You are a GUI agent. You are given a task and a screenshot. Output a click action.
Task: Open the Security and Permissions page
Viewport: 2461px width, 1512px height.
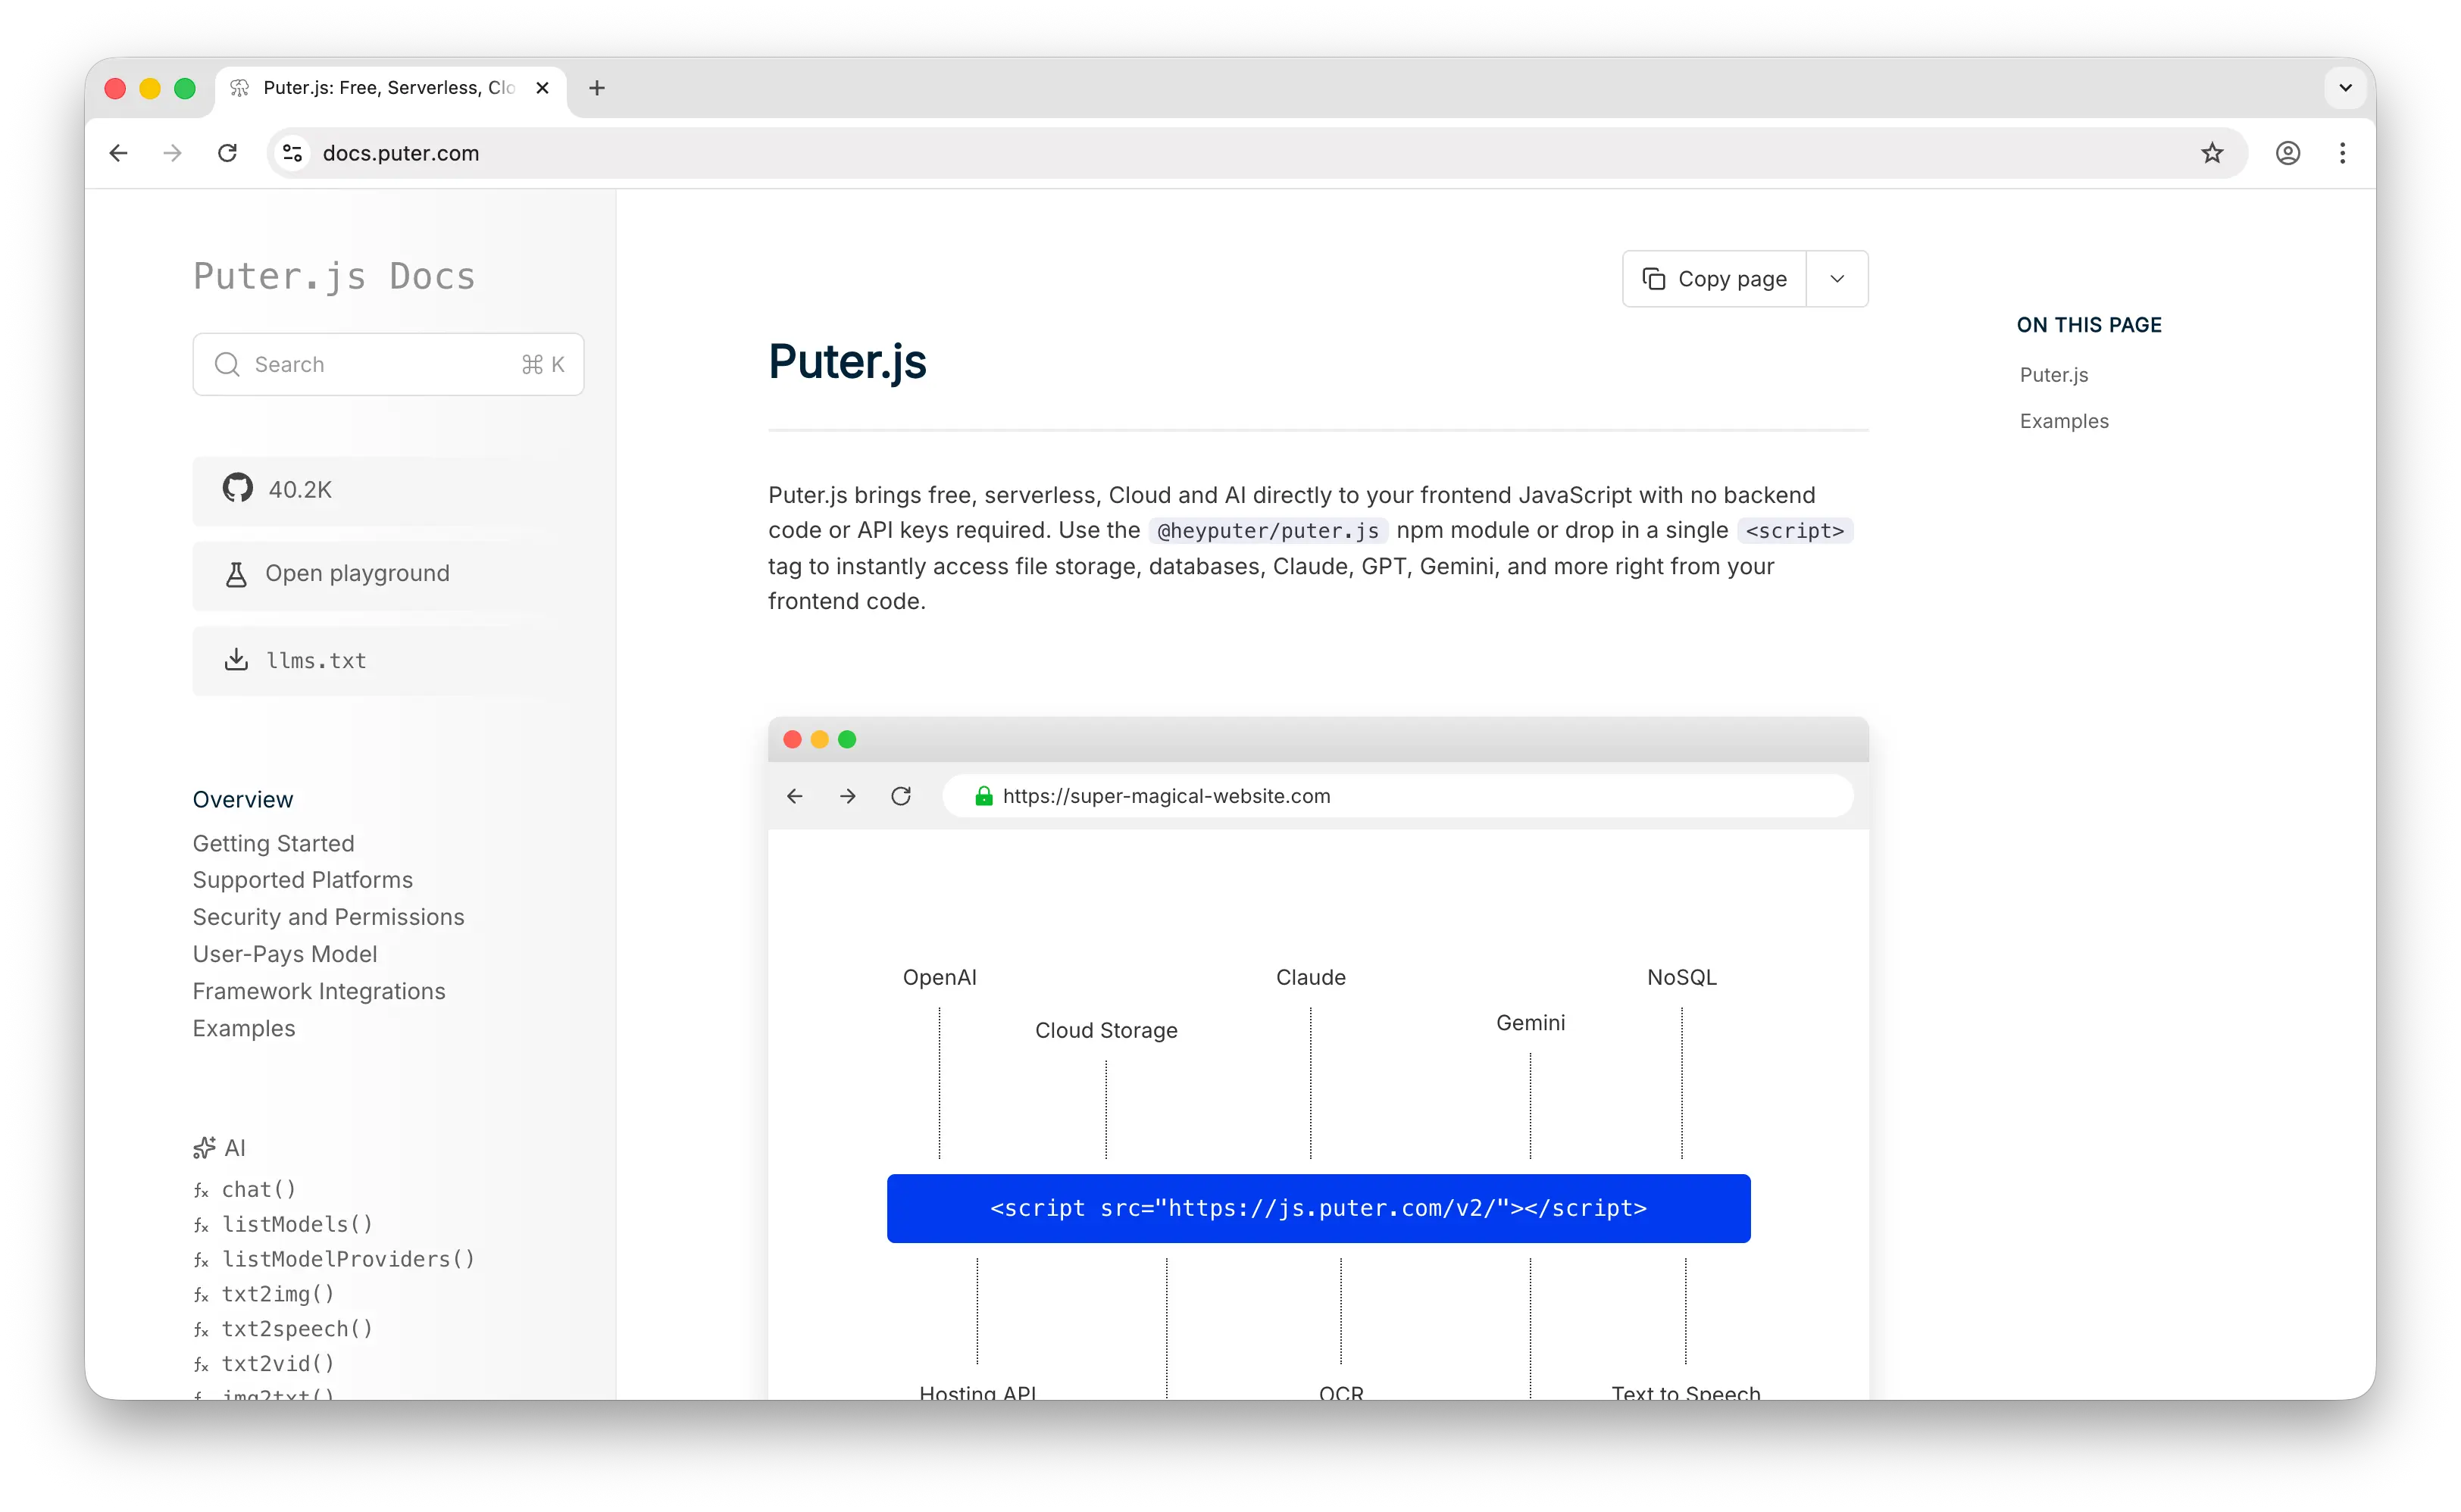point(328,916)
